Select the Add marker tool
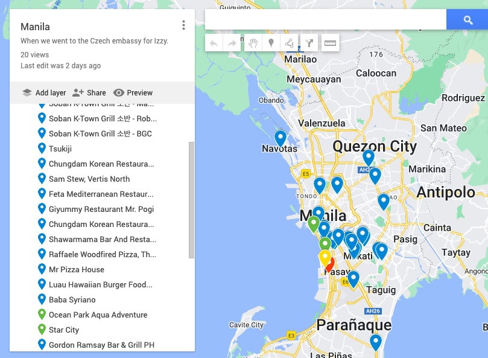Viewport: 488px width, 358px height. [x=271, y=43]
